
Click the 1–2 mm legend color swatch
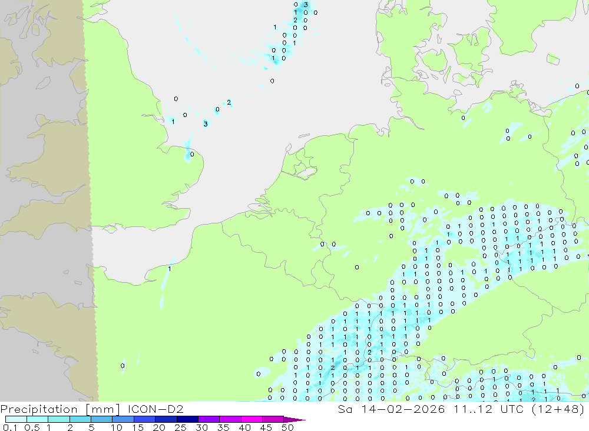coord(58,419)
